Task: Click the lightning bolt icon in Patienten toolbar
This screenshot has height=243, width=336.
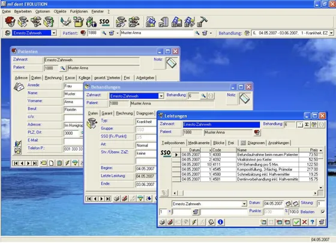Action: point(67,163)
